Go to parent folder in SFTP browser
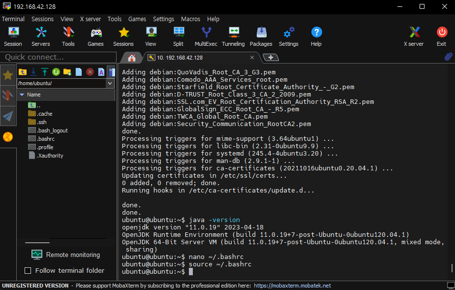The image size is (455, 290). 22,72
